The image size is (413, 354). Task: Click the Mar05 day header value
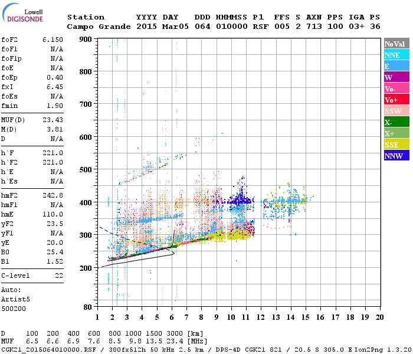175,27
